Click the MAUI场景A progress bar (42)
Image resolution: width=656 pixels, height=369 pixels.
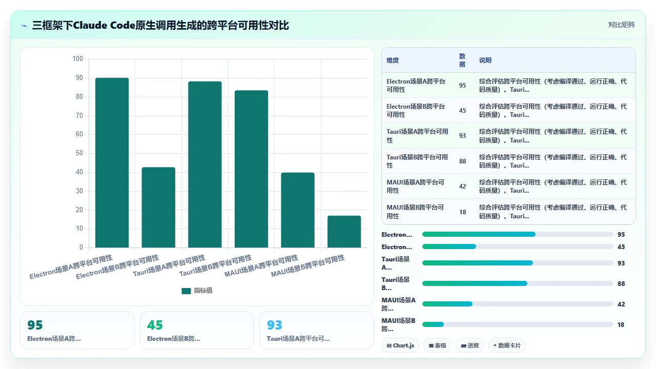tap(518, 304)
